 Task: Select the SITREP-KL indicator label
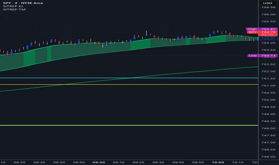pyautogui.click(x=13, y=6)
